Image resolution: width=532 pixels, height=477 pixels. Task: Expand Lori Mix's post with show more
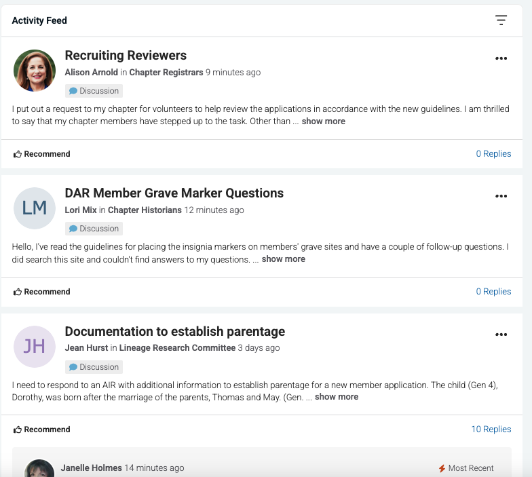pos(284,259)
